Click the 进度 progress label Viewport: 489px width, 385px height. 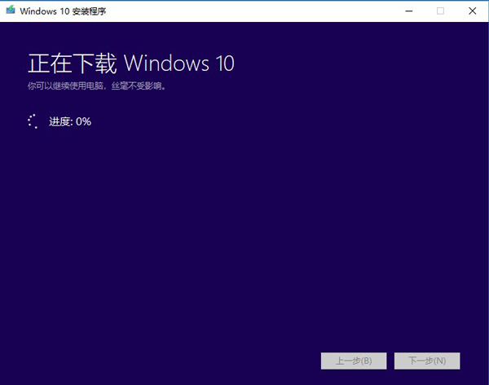click(x=60, y=121)
